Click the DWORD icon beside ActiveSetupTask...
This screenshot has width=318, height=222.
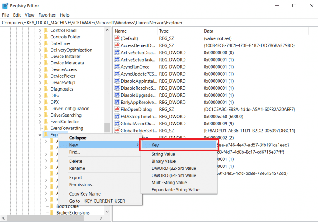click(117, 60)
